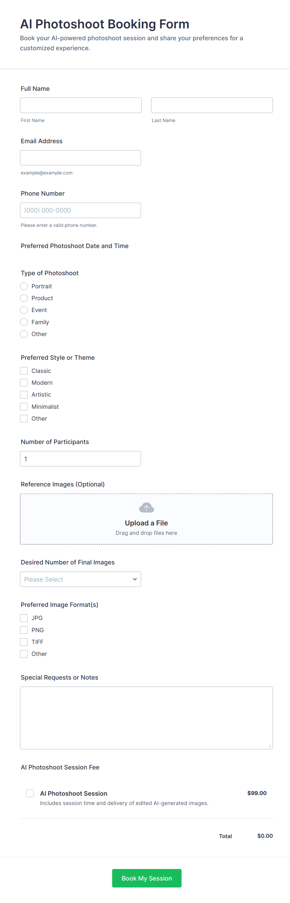
Task: Tick the Artistic theme checkbox
Action: 24,395
